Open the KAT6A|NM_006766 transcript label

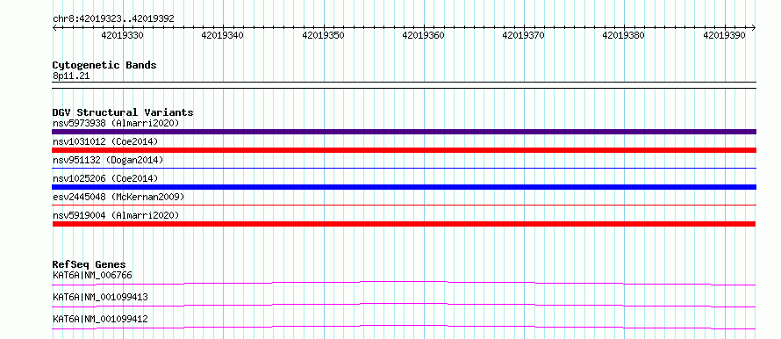point(92,275)
